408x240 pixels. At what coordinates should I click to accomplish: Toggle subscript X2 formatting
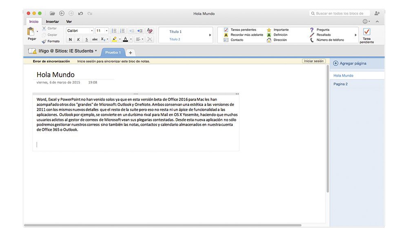(103, 39)
